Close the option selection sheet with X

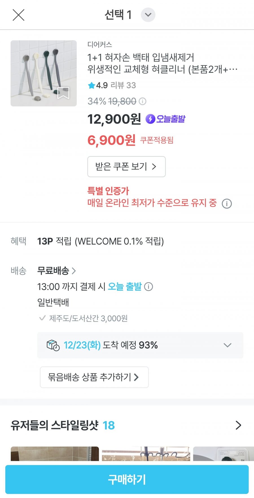pos(19,15)
